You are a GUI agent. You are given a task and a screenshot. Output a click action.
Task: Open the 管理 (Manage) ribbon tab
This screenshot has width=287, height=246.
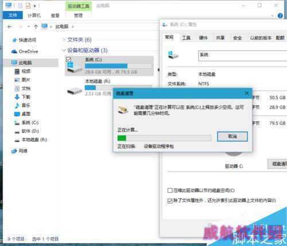pos(78,15)
